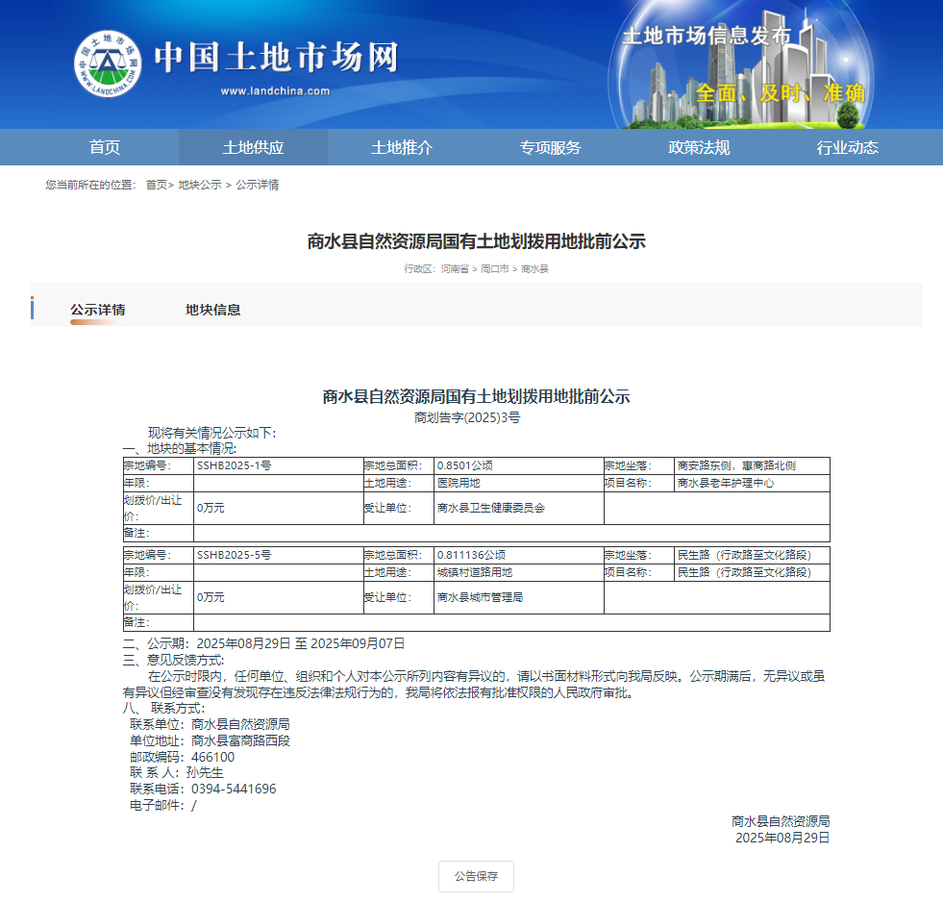Navigate to 行业动态 section
This screenshot has width=943, height=903.
[847, 147]
